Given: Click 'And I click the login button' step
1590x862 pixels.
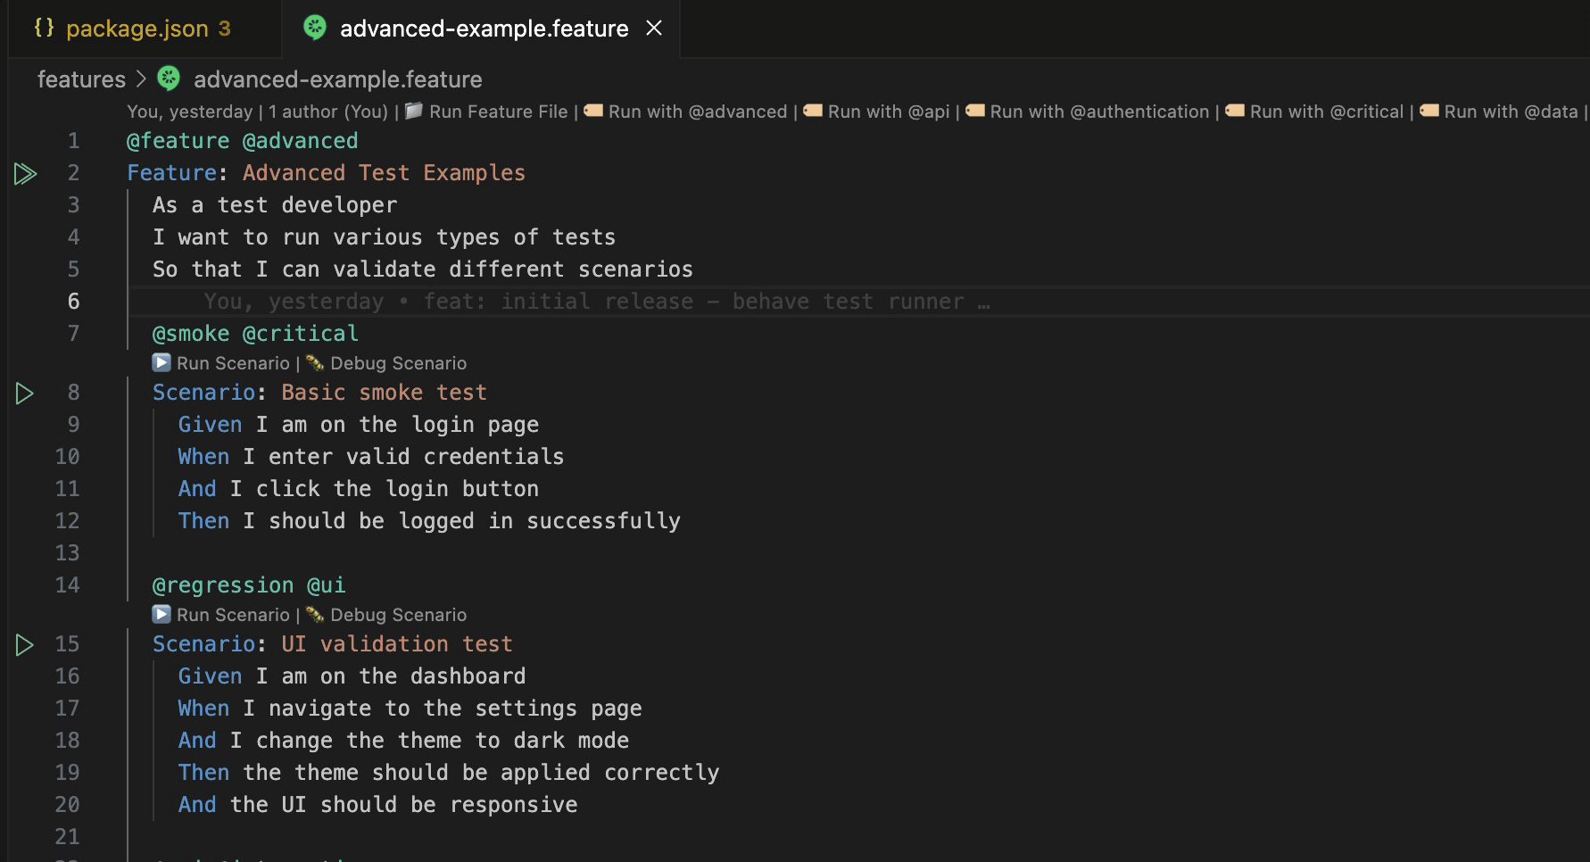Looking at the screenshot, I should 359,489.
